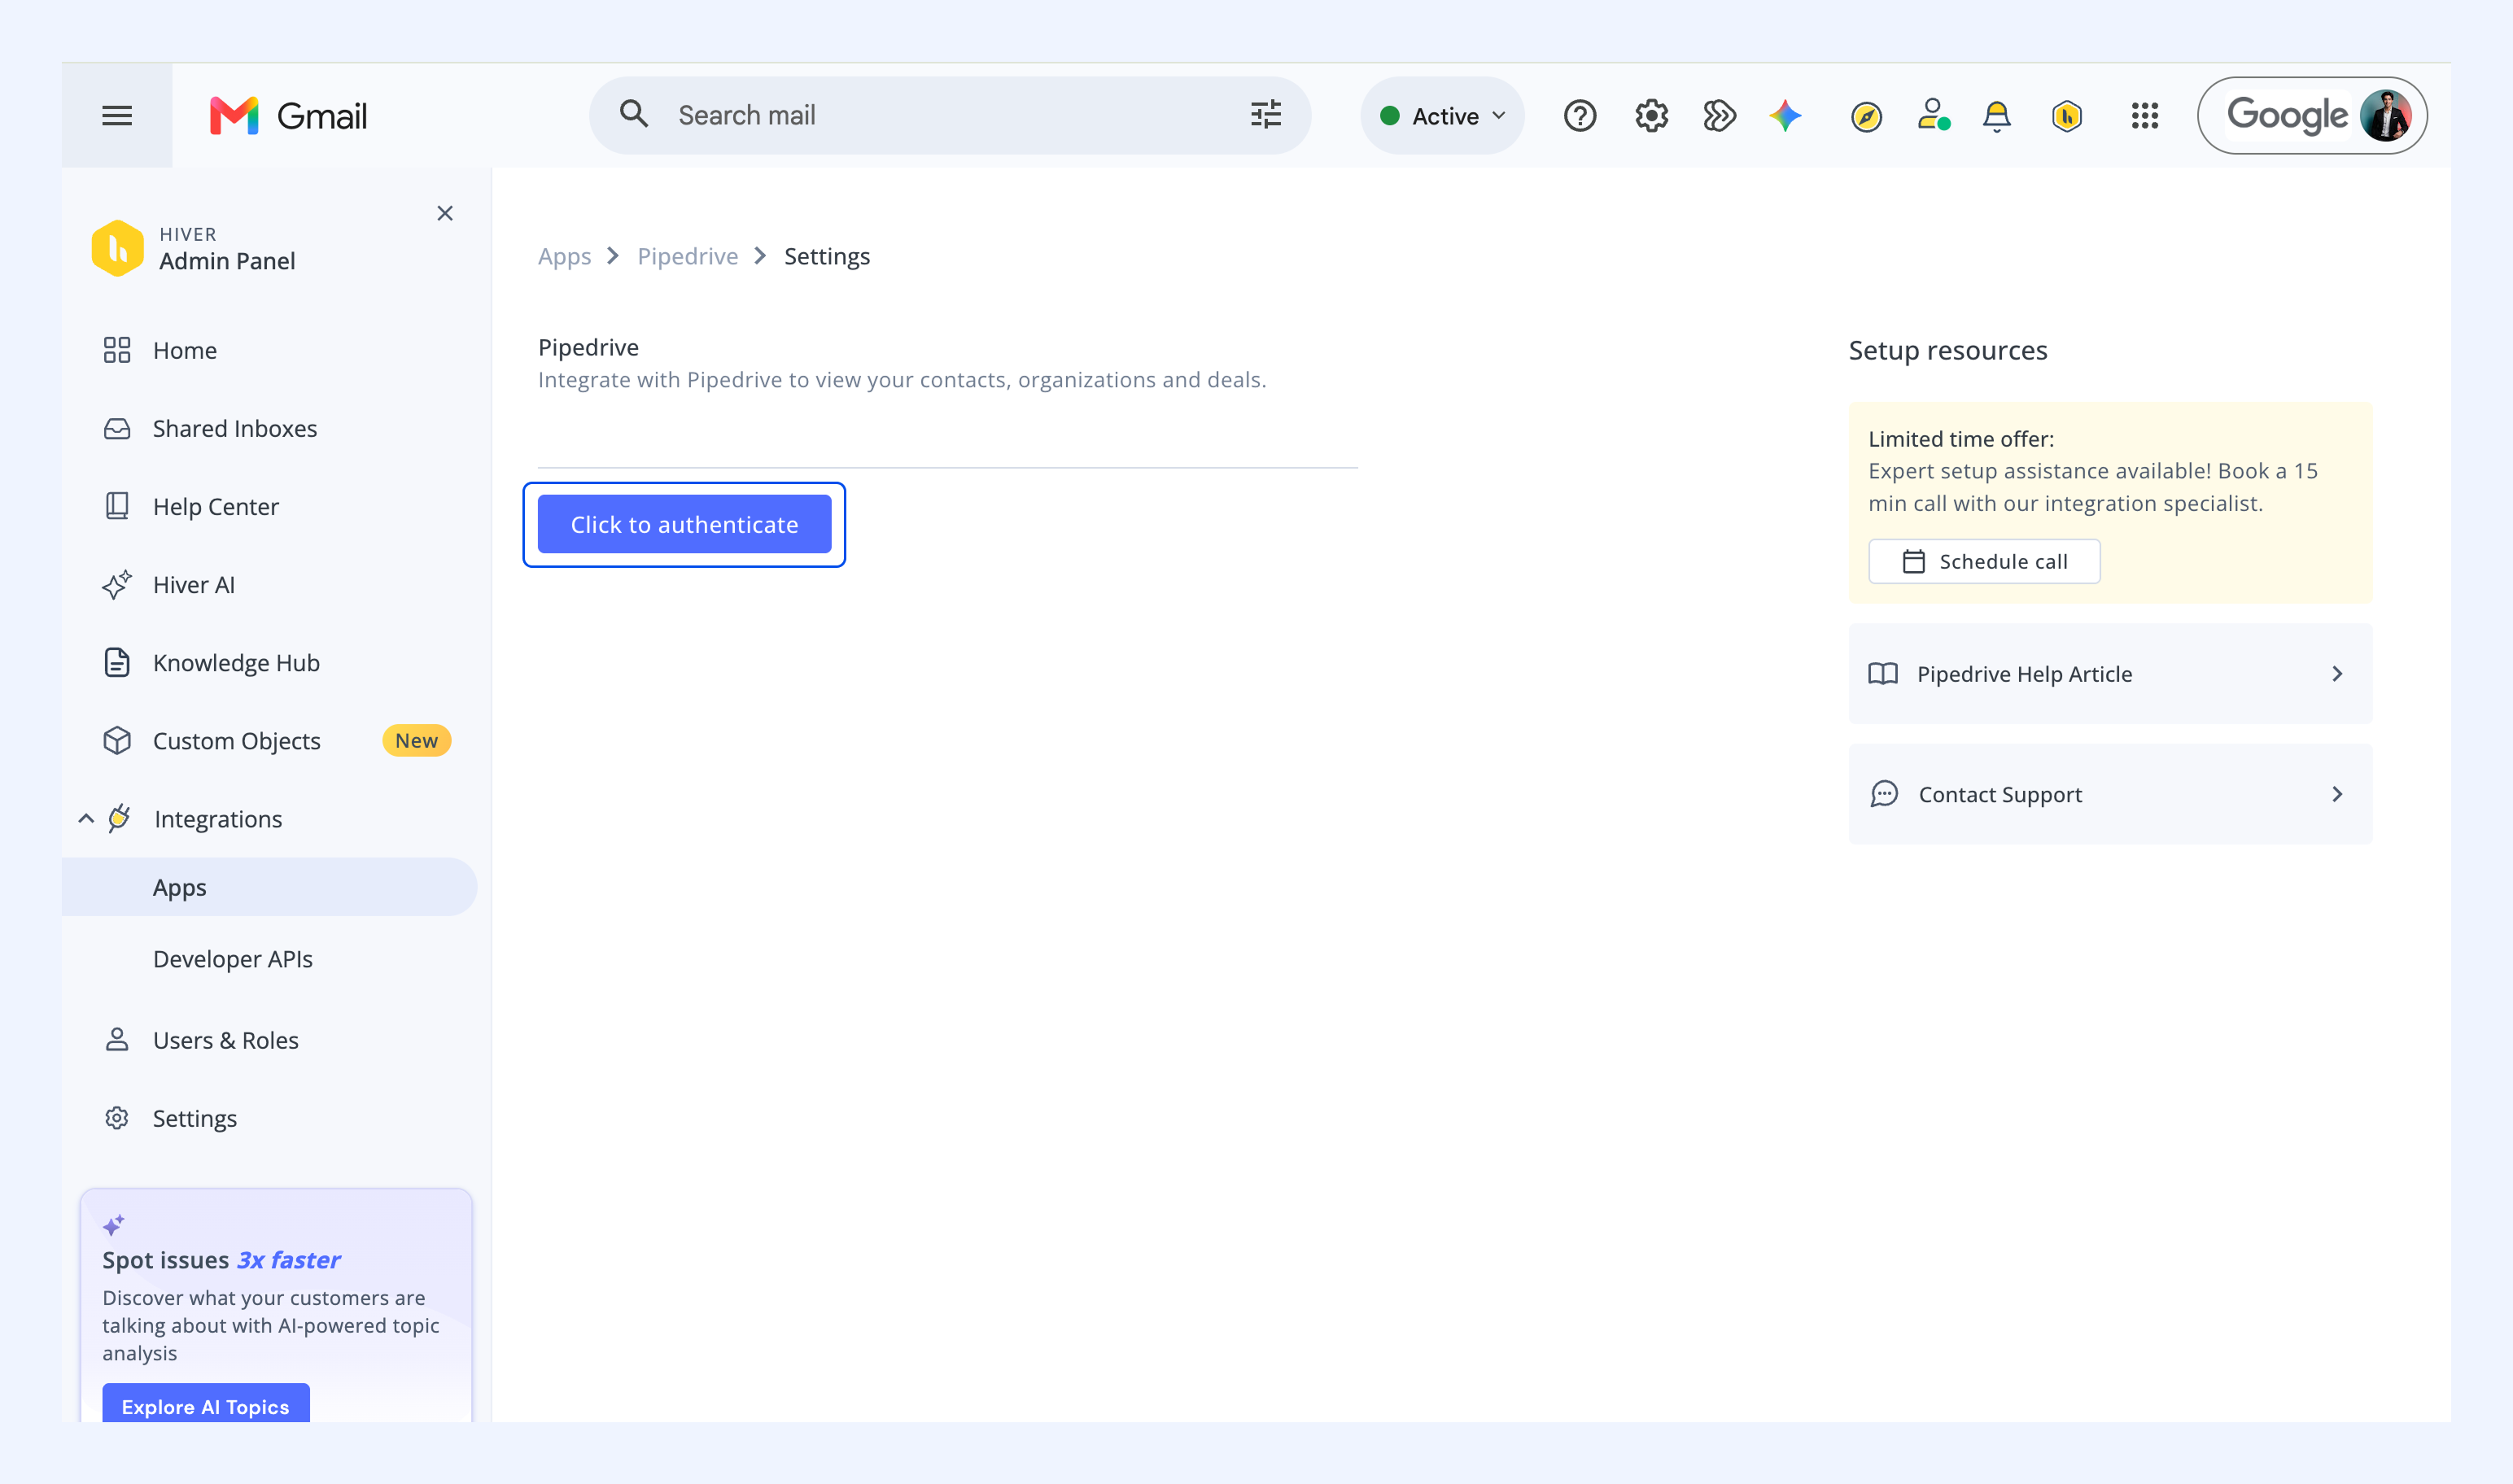Screen dimensions: 2513x1484
Task: Click the Schedule call button
Action: (1984, 562)
